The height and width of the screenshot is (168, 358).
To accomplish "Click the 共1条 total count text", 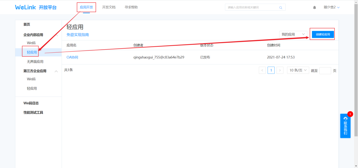I will click(x=68, y=70).
